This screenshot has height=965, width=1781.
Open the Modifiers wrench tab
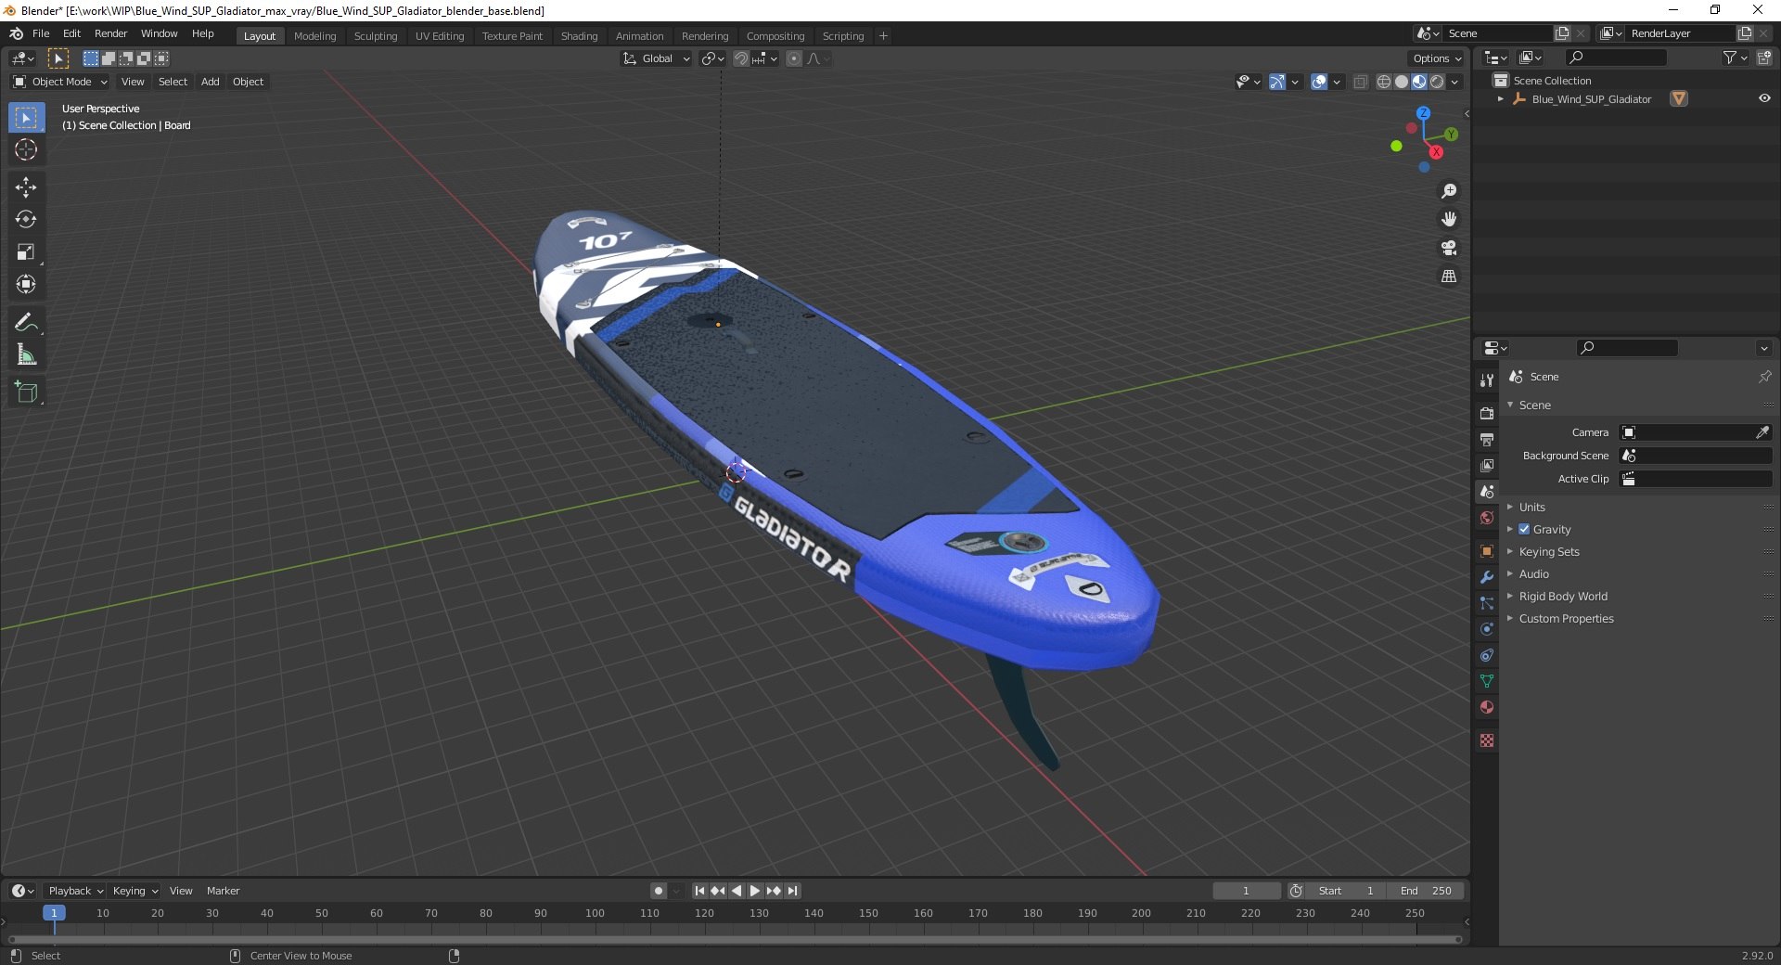tap(1487, 577)
